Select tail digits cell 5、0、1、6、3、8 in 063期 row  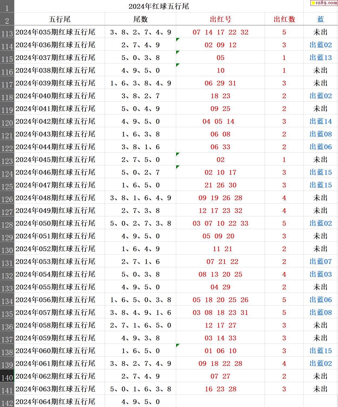pos(140,389)
